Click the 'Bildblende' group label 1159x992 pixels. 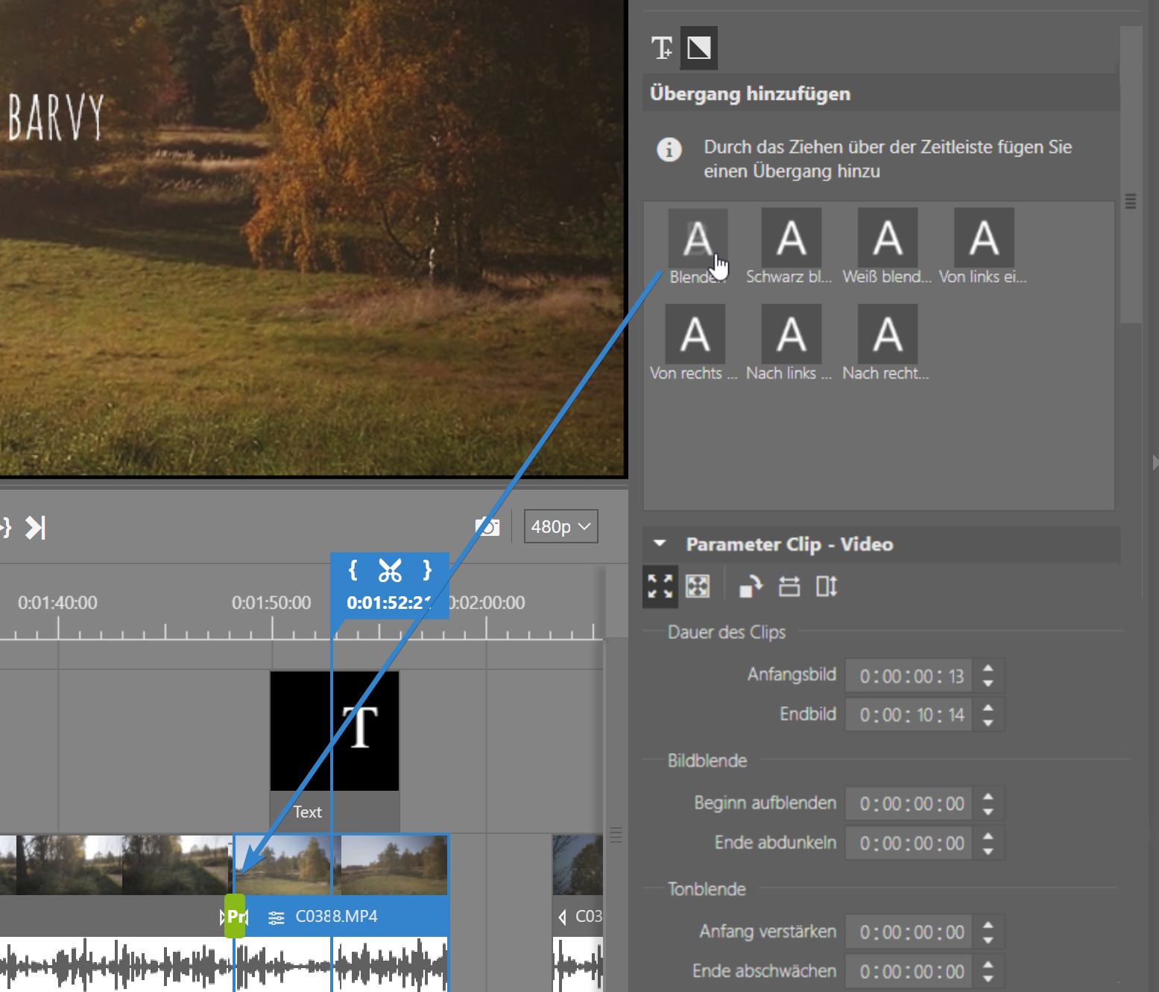707,760
